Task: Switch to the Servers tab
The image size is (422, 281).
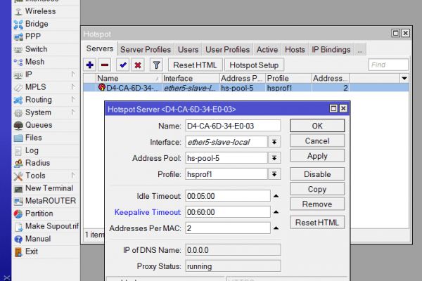Action: [x=100, y=48]
